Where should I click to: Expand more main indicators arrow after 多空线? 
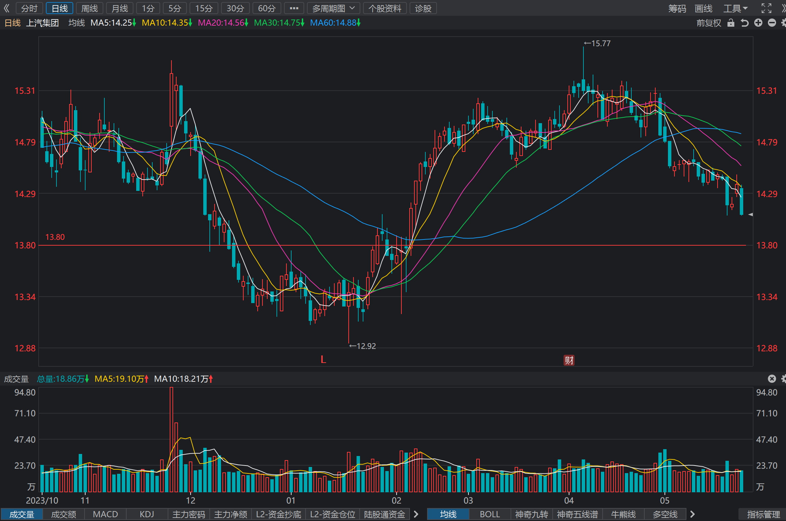(693, 514)
